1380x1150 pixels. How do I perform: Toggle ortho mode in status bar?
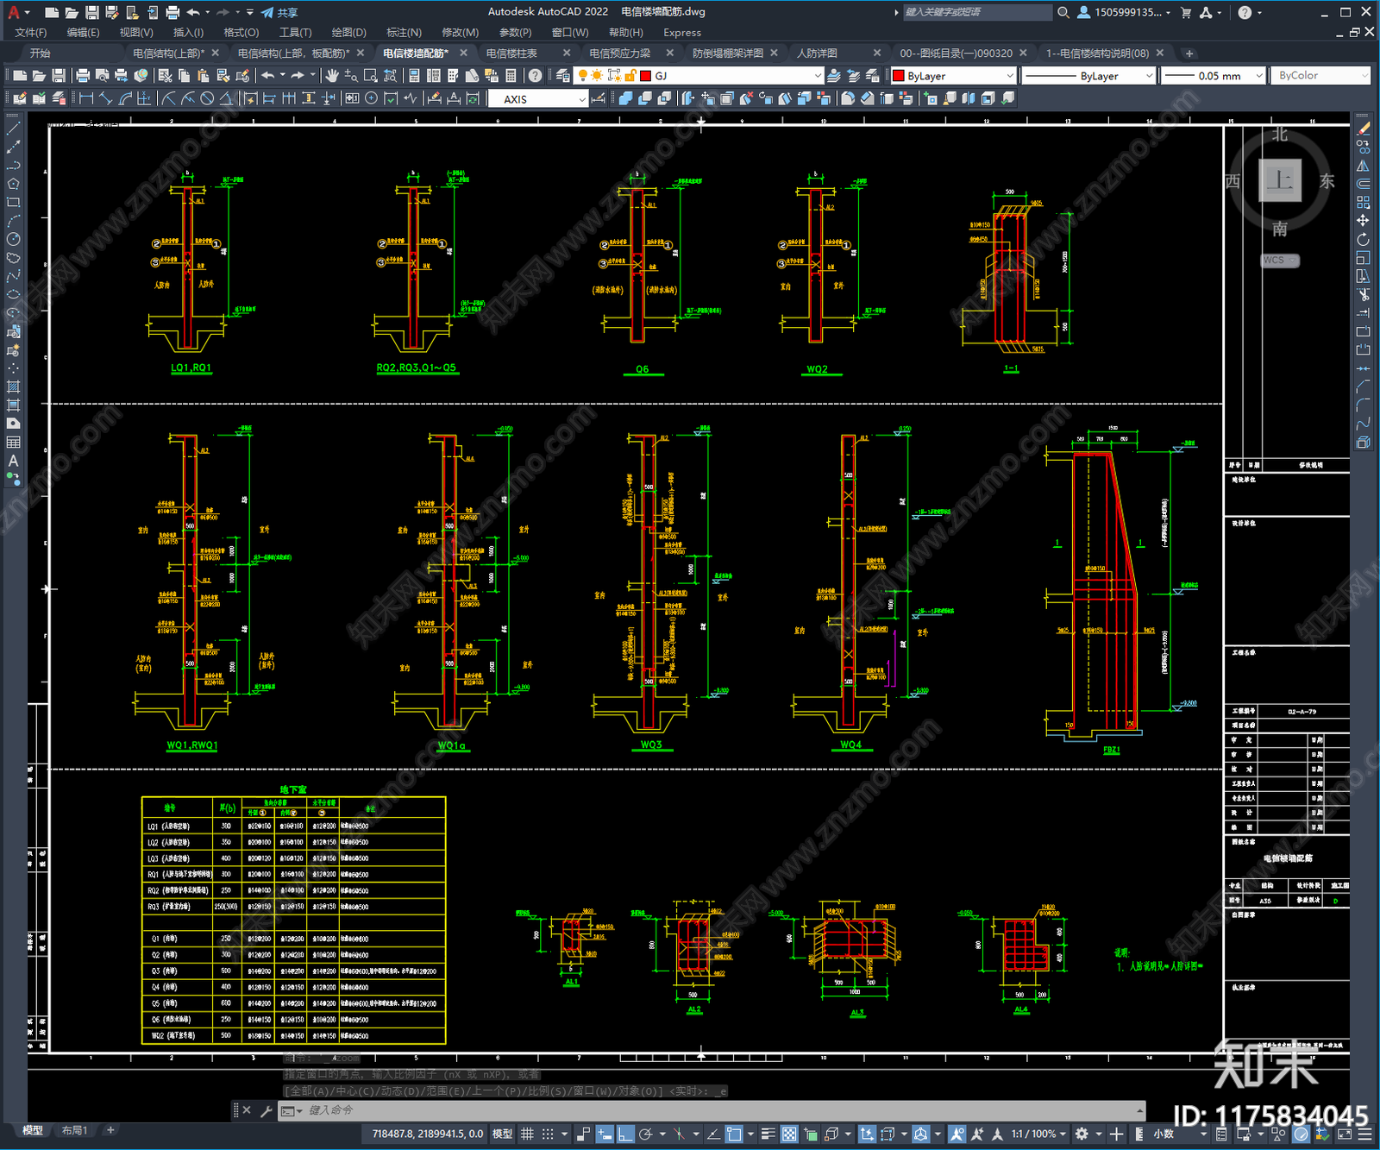(625, 1134)
